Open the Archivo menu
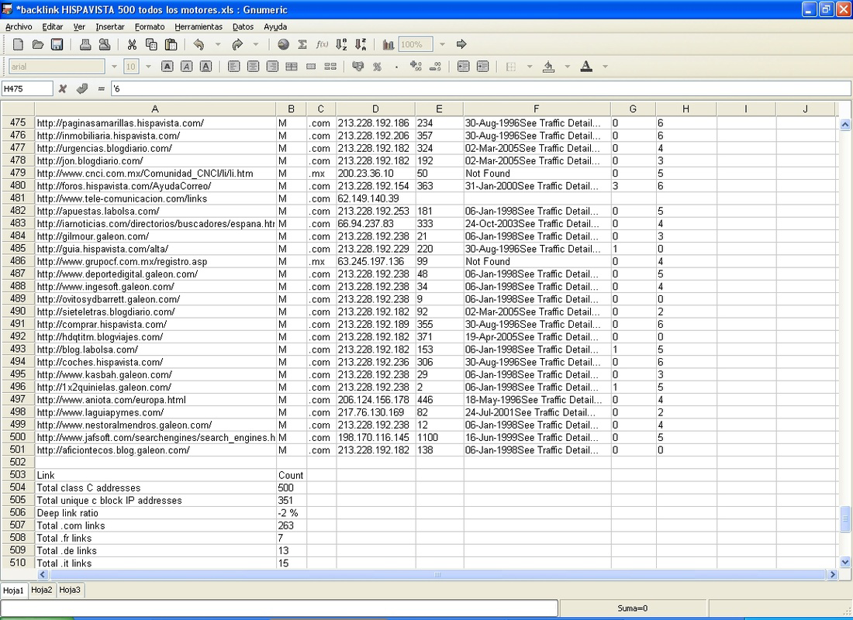This screenshot has width=853, height=620. [19, 26]
